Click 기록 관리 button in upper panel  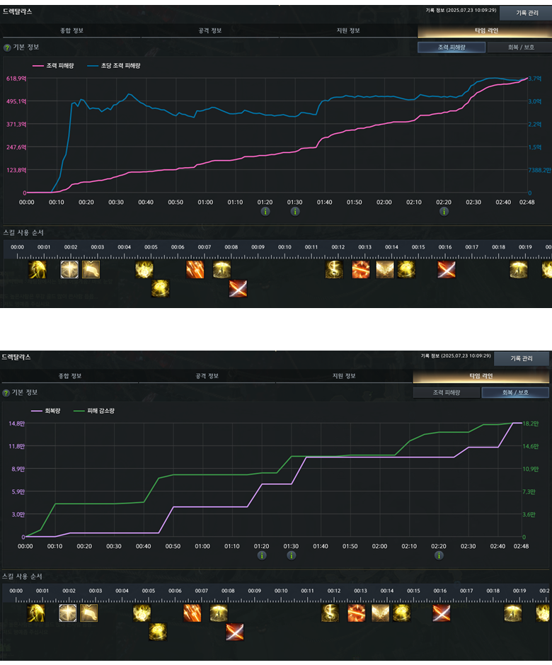[527, 13]
